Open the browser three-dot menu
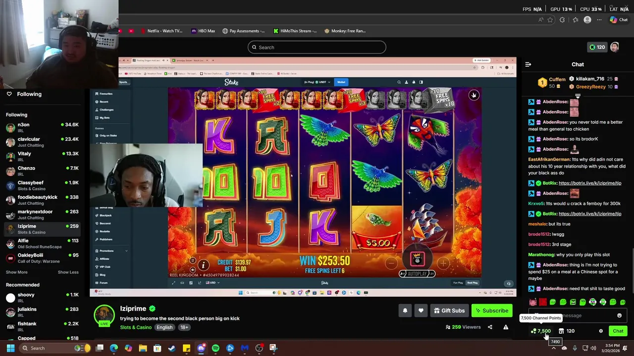Screen dimensions: 634x356 point(599,20)
